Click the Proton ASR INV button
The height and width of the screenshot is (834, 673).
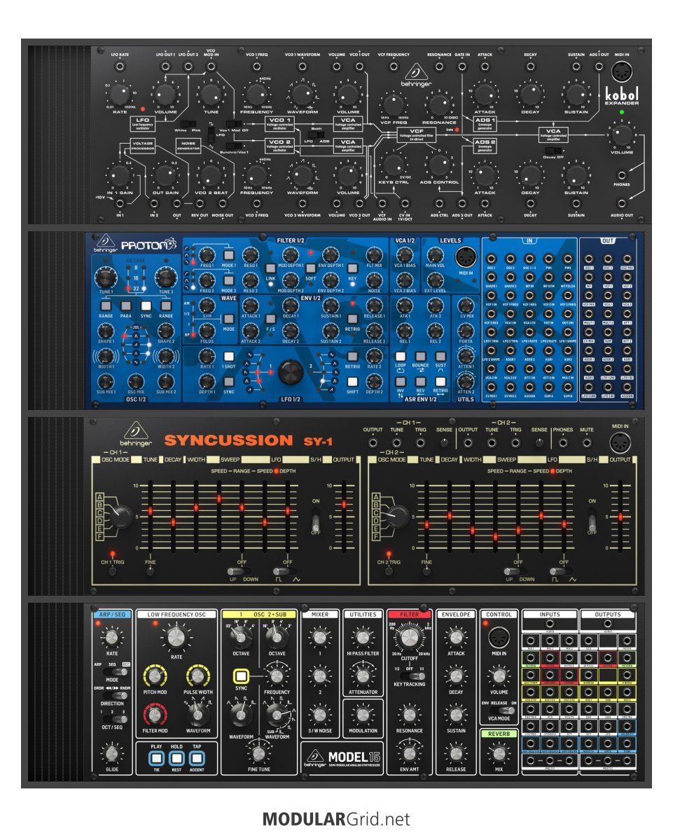[401, 381]
